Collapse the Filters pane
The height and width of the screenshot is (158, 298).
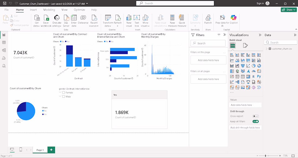click(x=225, y=35)
